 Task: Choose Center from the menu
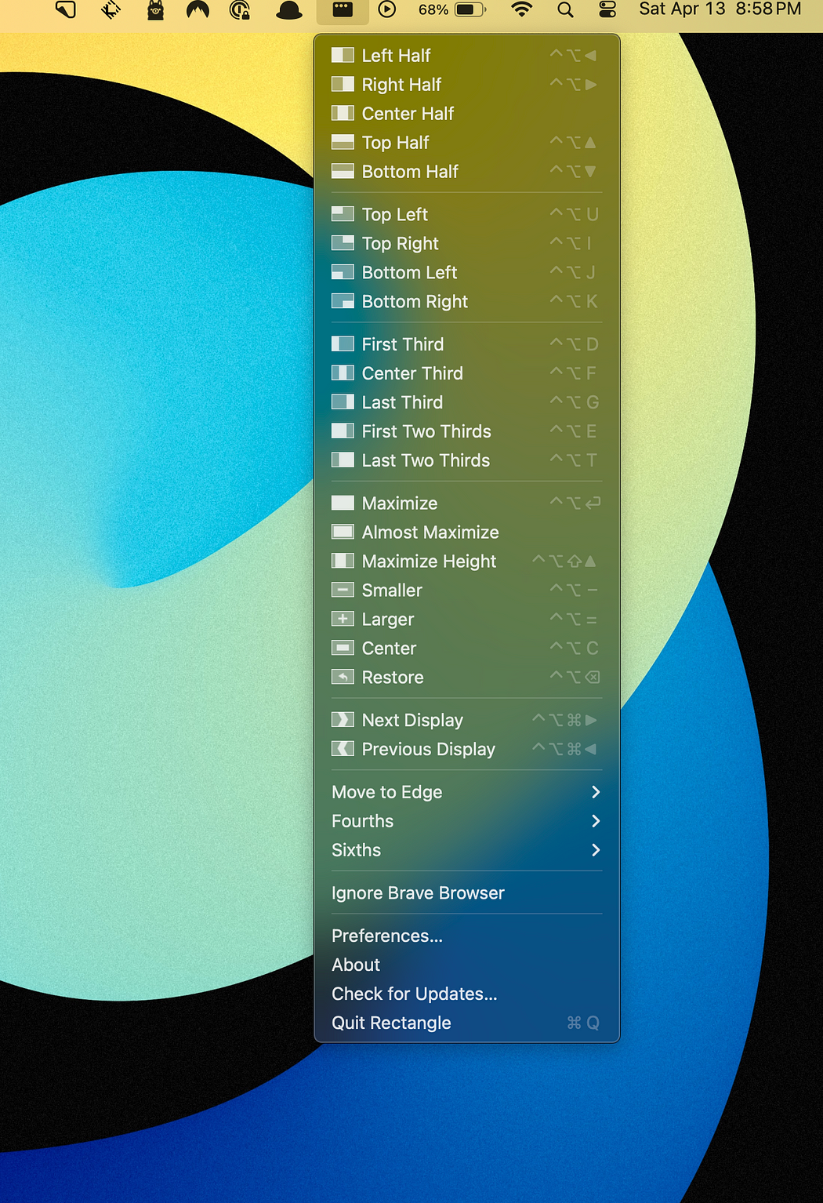coord(467,649)
